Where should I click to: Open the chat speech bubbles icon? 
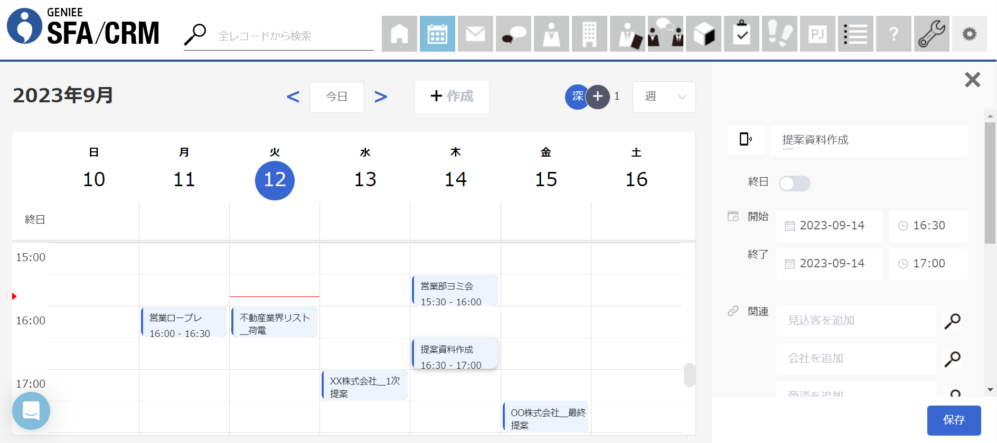513,34
